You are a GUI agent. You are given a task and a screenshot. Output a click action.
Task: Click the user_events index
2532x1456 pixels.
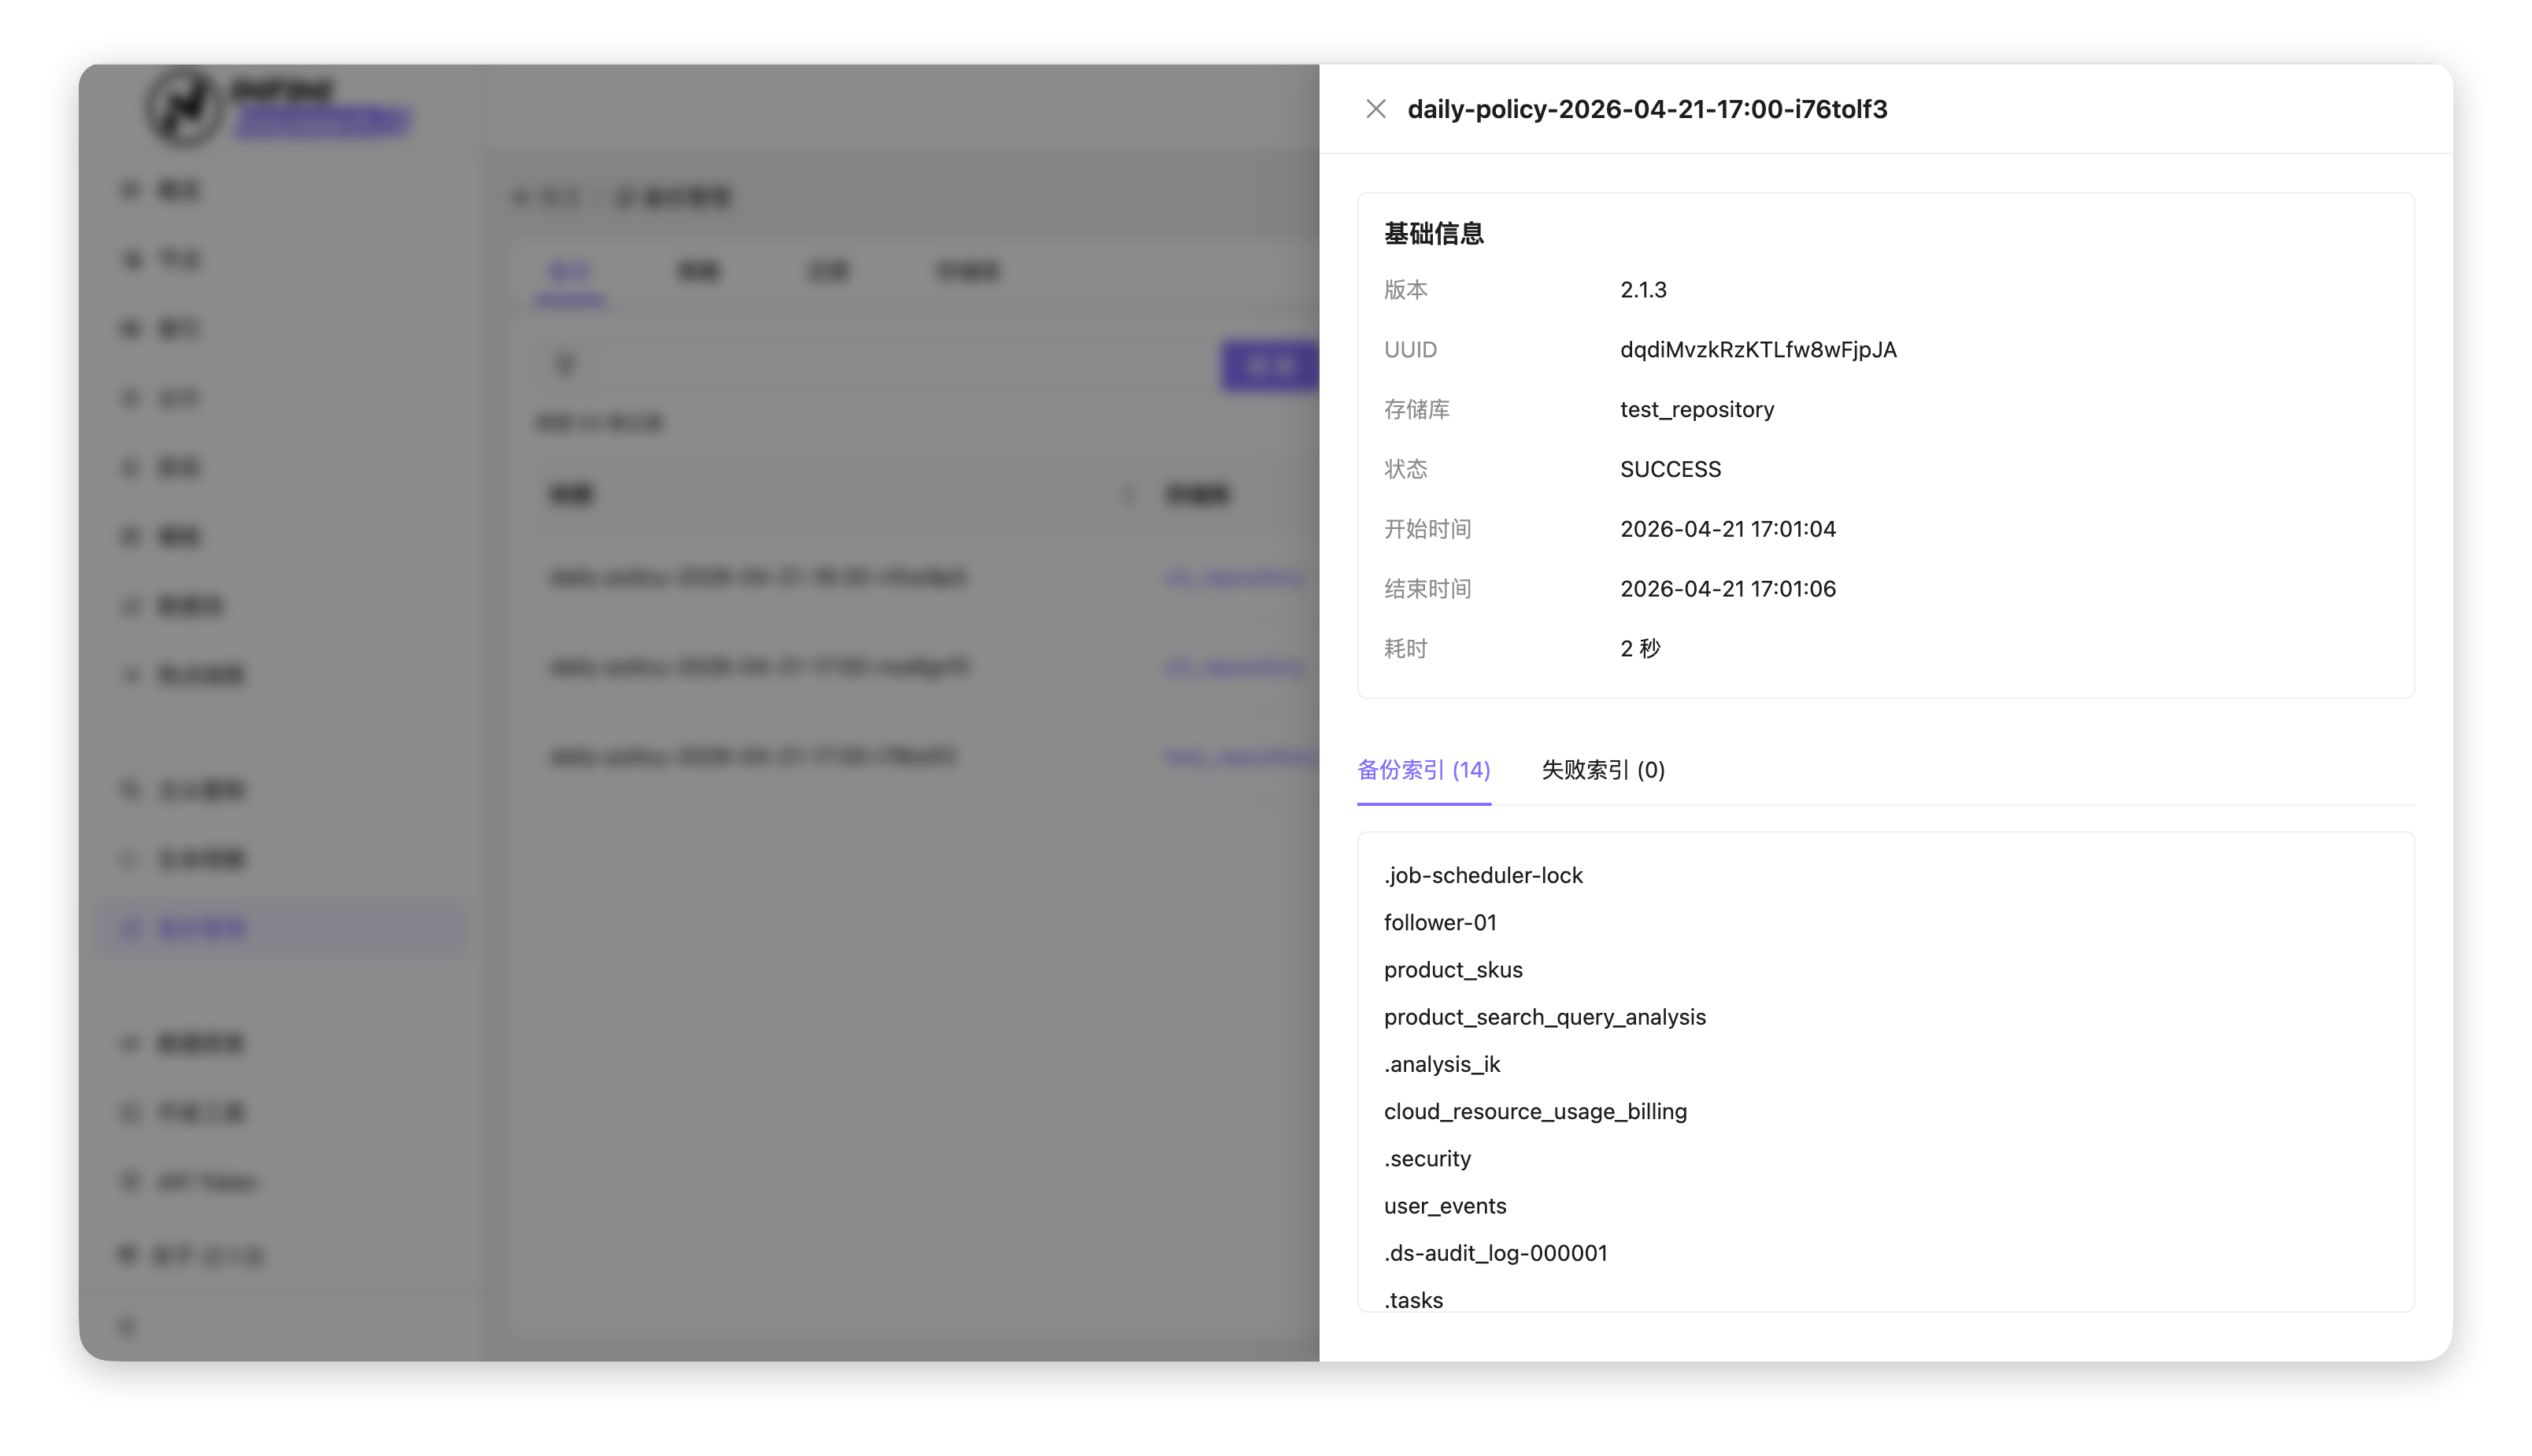click(1445, 1206)
